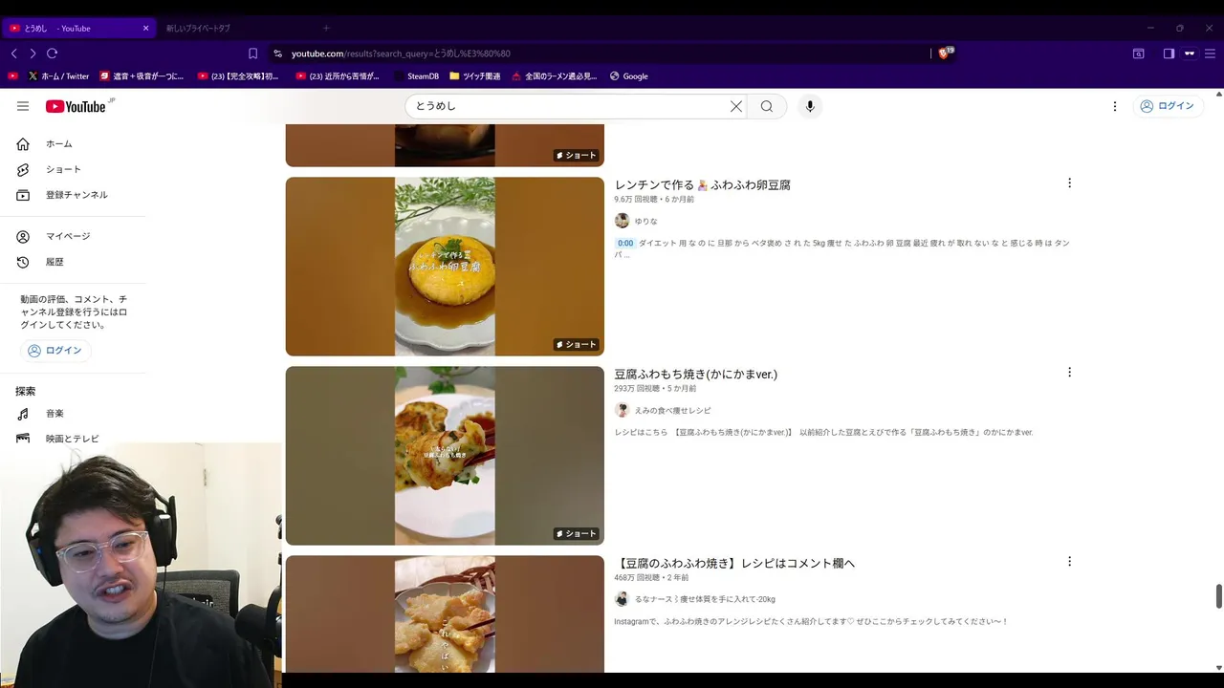The image size is (1224, 688).
Task: Open 全国のラーメン bookmark
Action: tap(554, 76)
